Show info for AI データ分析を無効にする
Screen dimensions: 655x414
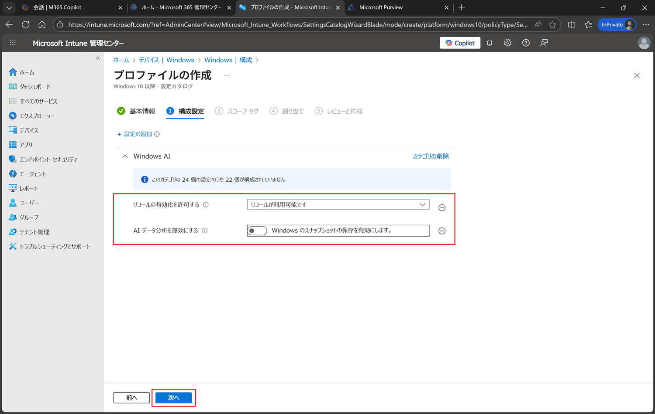(204, 231)
